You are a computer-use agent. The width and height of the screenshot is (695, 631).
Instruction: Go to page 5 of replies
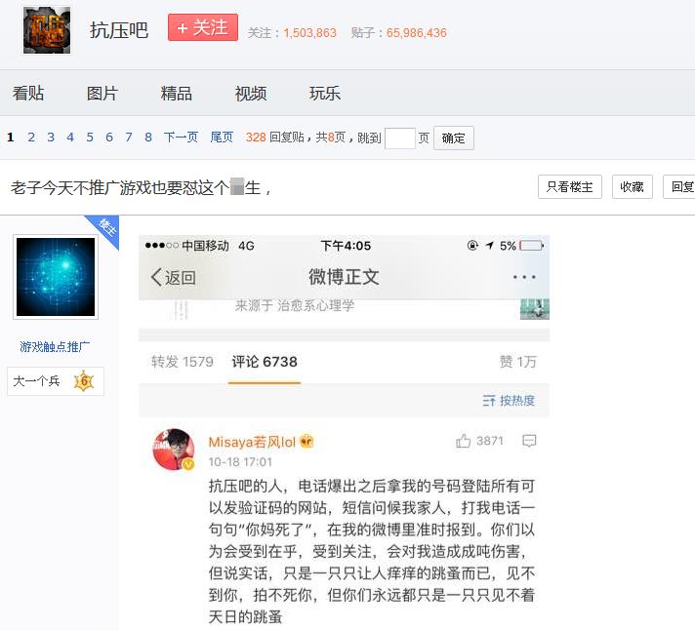(90, 138)
